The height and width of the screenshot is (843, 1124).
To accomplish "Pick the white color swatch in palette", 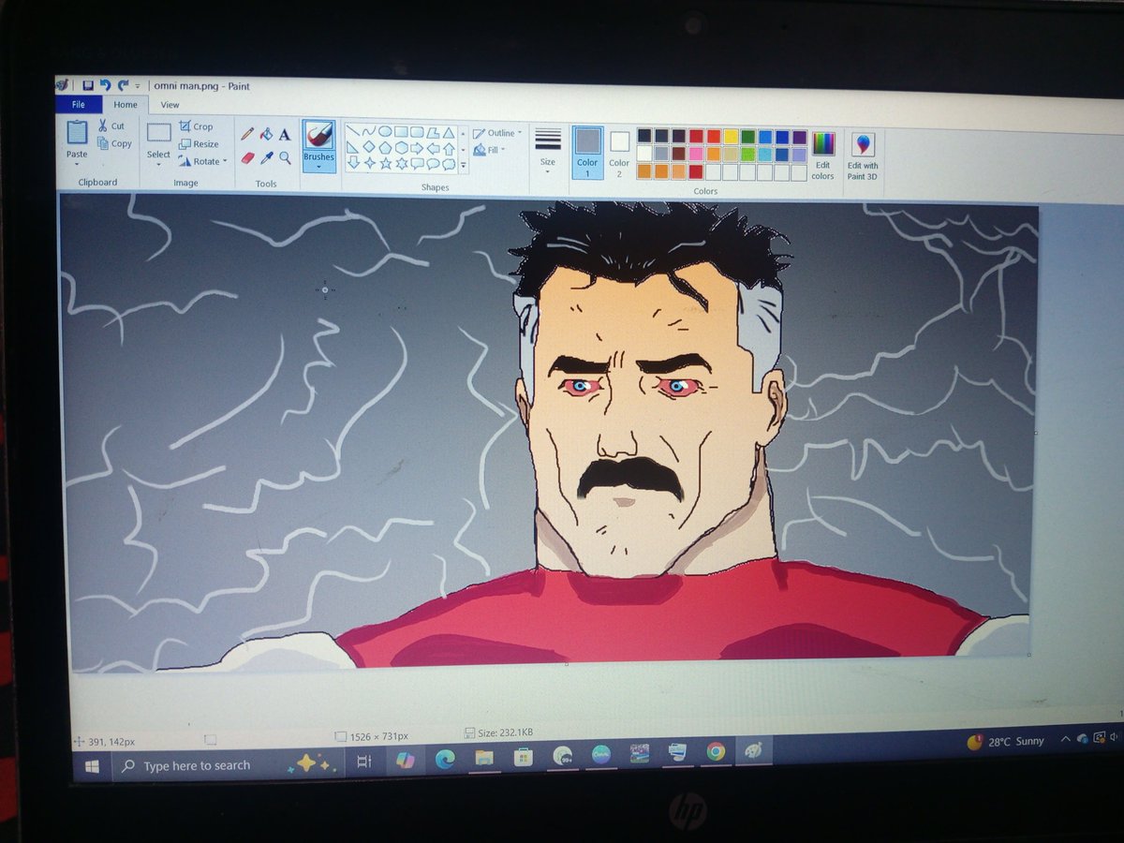I will 644,154.
